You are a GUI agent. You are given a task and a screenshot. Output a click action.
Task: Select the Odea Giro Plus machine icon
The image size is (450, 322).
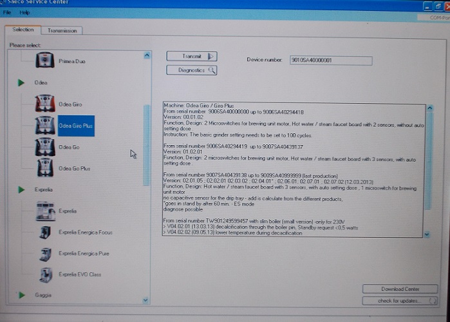click(44, 126)
